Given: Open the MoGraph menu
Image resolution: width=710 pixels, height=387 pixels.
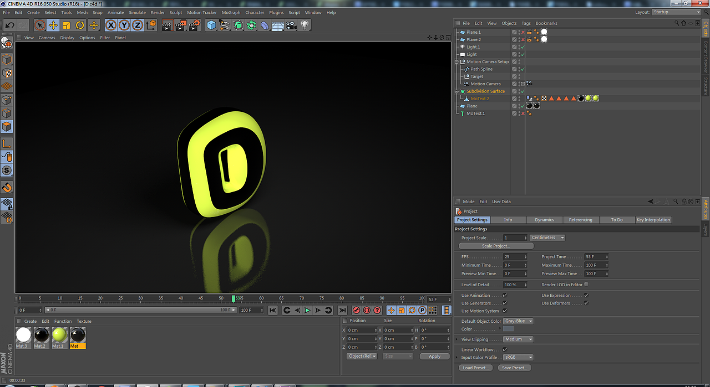Looking at the screenshot, I should point(231,12).
